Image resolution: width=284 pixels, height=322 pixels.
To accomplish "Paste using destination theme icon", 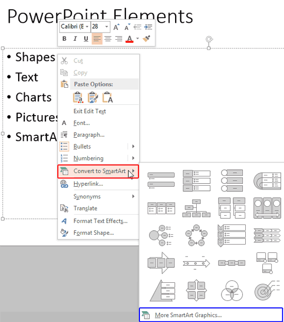I will tap(78, 98).
